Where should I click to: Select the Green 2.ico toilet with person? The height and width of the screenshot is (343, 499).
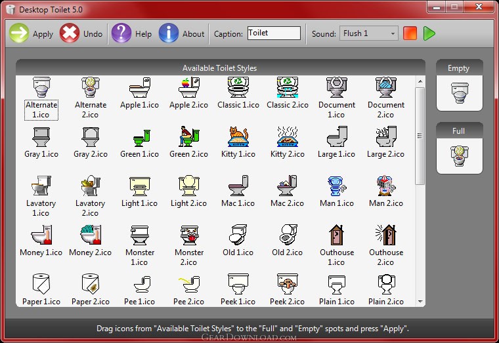pos(188,136)
